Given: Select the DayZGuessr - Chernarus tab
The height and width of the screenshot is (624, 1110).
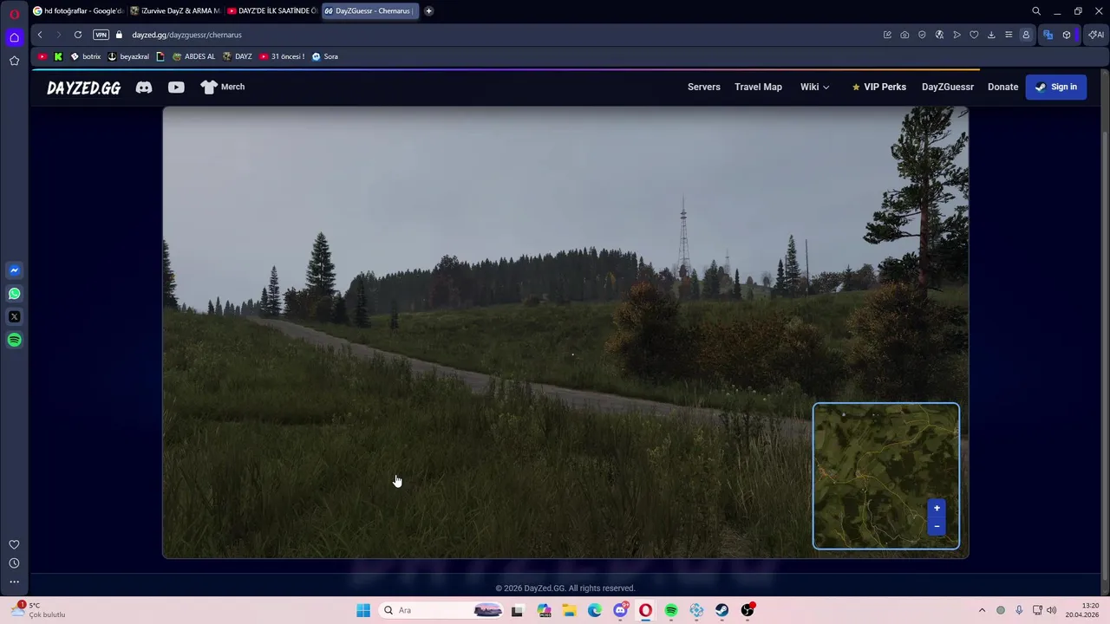Looking at the screenshot, I should [370, 10].
